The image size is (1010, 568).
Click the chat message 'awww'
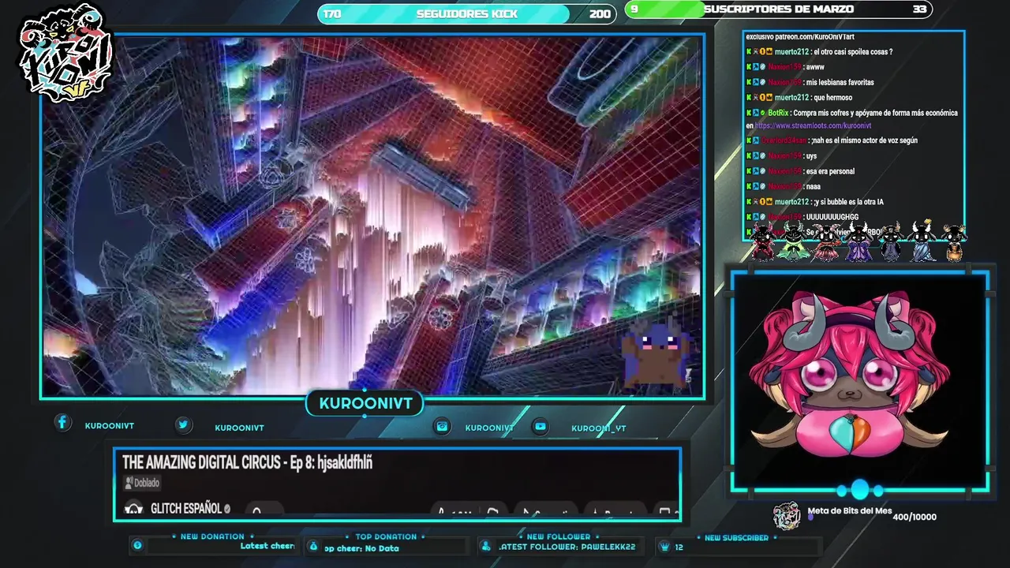pyautogui.click(x=815, y=67)
